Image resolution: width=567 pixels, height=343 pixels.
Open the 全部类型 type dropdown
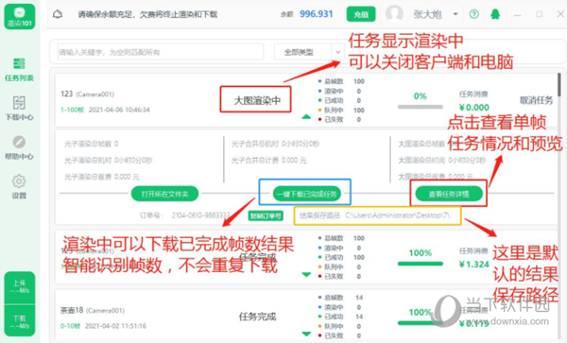[x=309, y=52]
